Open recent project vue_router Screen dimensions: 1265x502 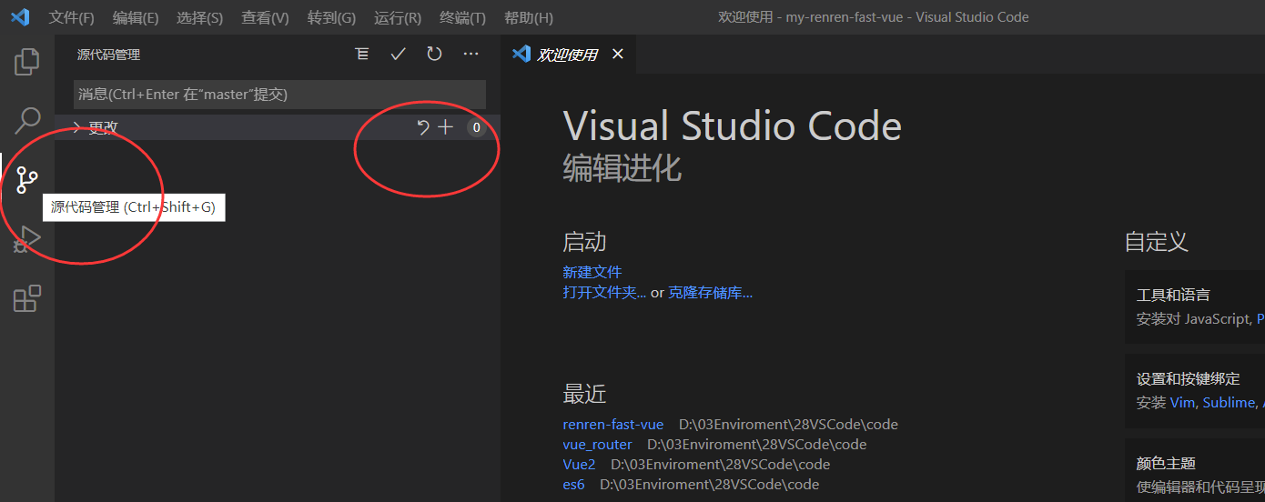598,445
